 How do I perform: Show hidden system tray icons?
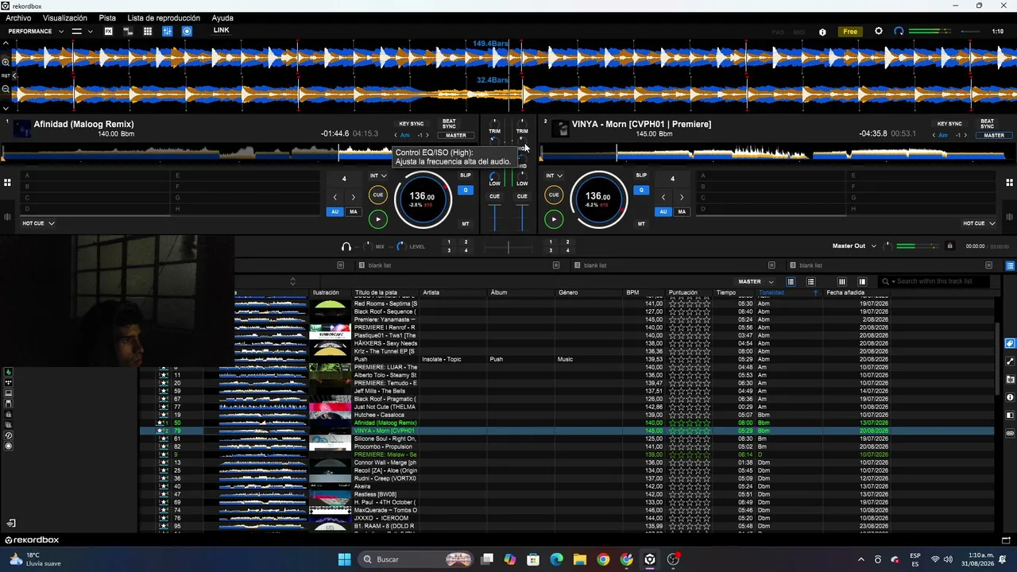click(861, 559)
